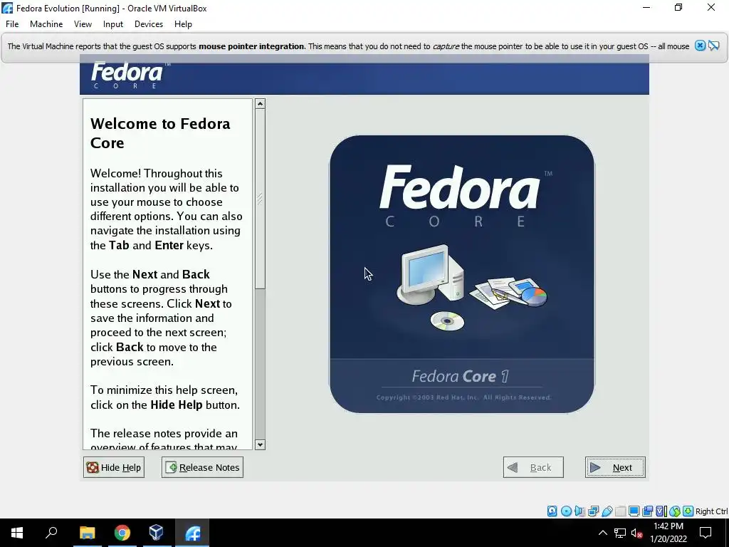Image resolution: width=729 pixels, height=547 pixels.
Task: Click the keyboard capture arrow status icon
Action: pyautogui.click(x=688, y=511)
